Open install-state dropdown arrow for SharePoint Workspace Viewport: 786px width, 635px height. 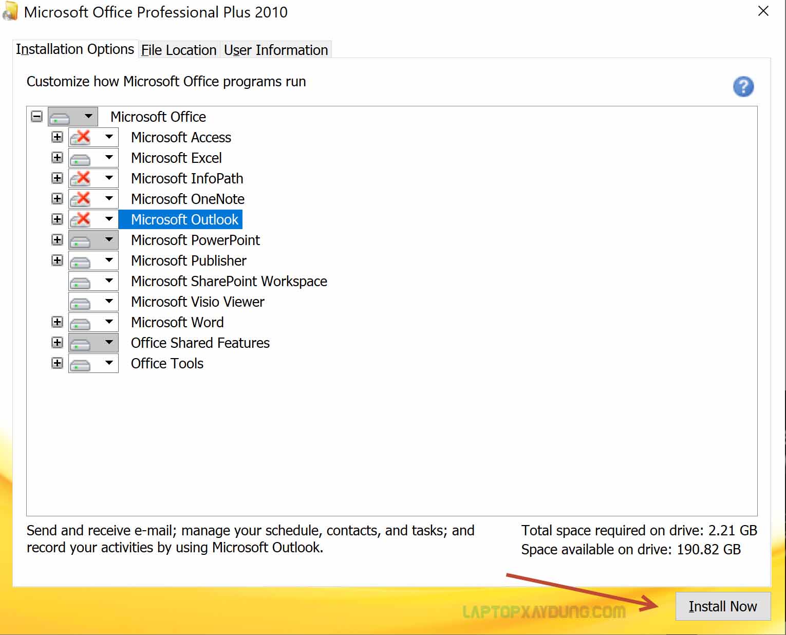coord(109,281)
